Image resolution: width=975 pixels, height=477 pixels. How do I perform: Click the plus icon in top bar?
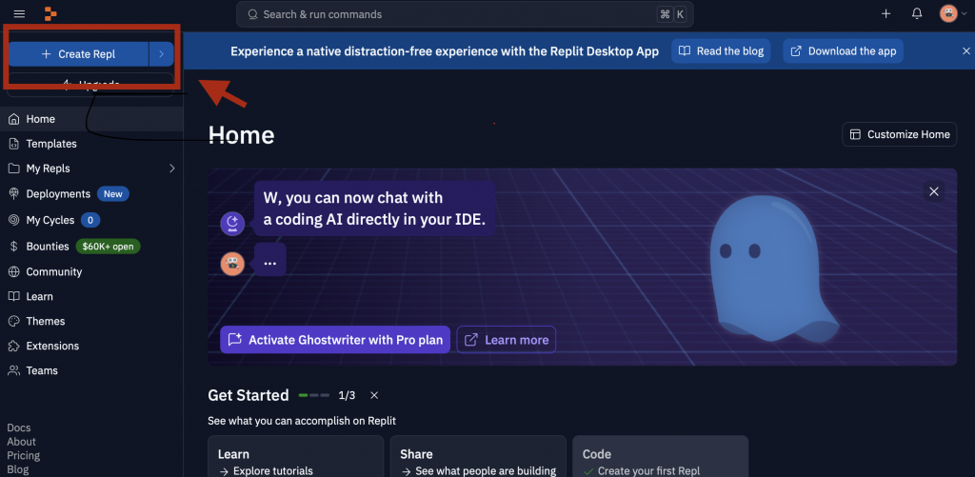pos(886,13)
